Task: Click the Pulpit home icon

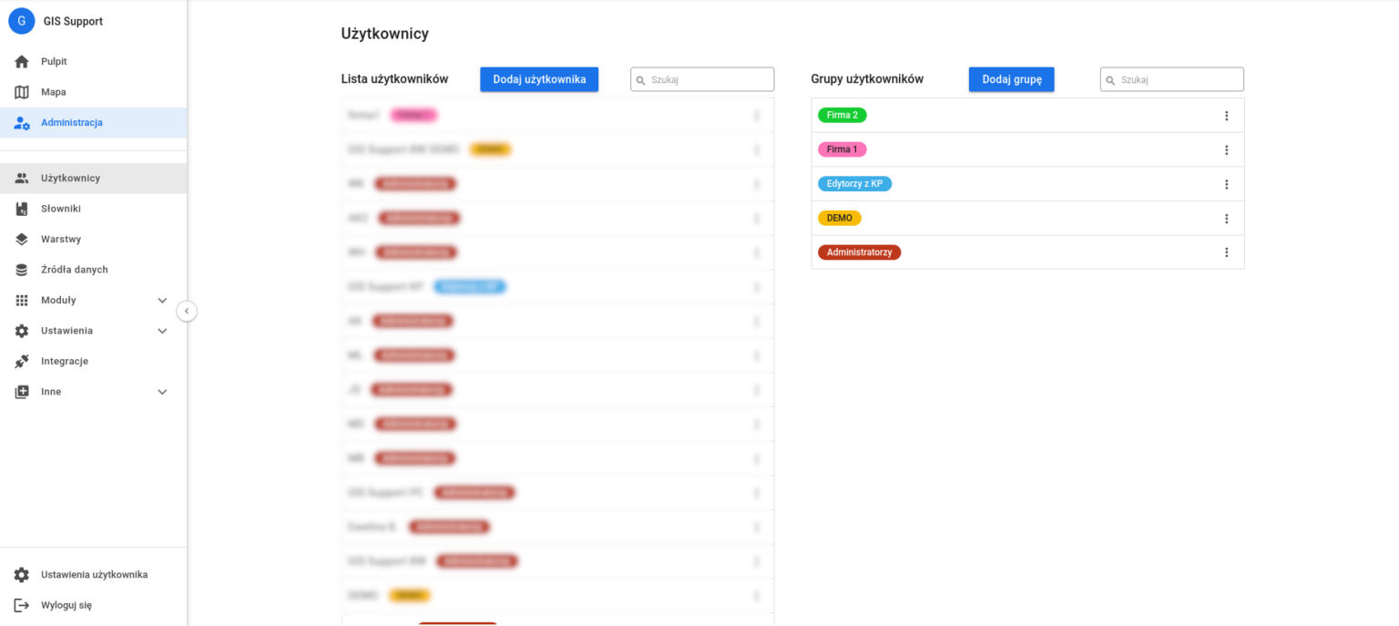Action: [x=22, y=62]
